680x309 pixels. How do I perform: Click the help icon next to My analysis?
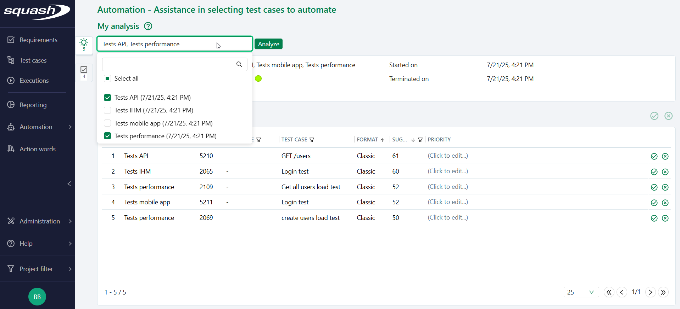[148, 26]
